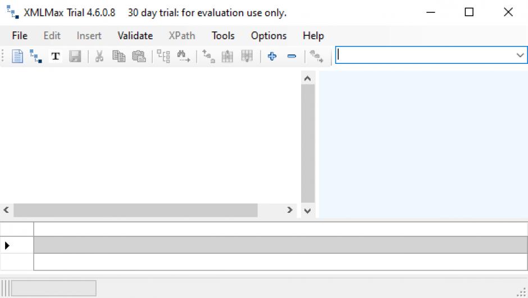The height and width of the screenshot is (298, 528).
Task: Click the vertical scrollbar thumb
Action: click(308, 144)
